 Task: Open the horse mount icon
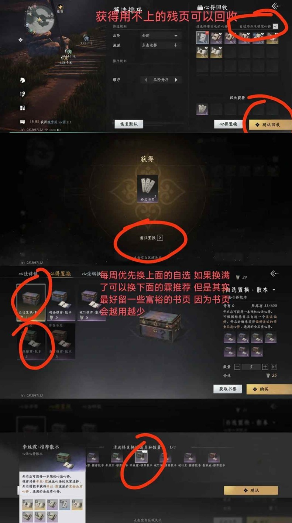point(23,80)
